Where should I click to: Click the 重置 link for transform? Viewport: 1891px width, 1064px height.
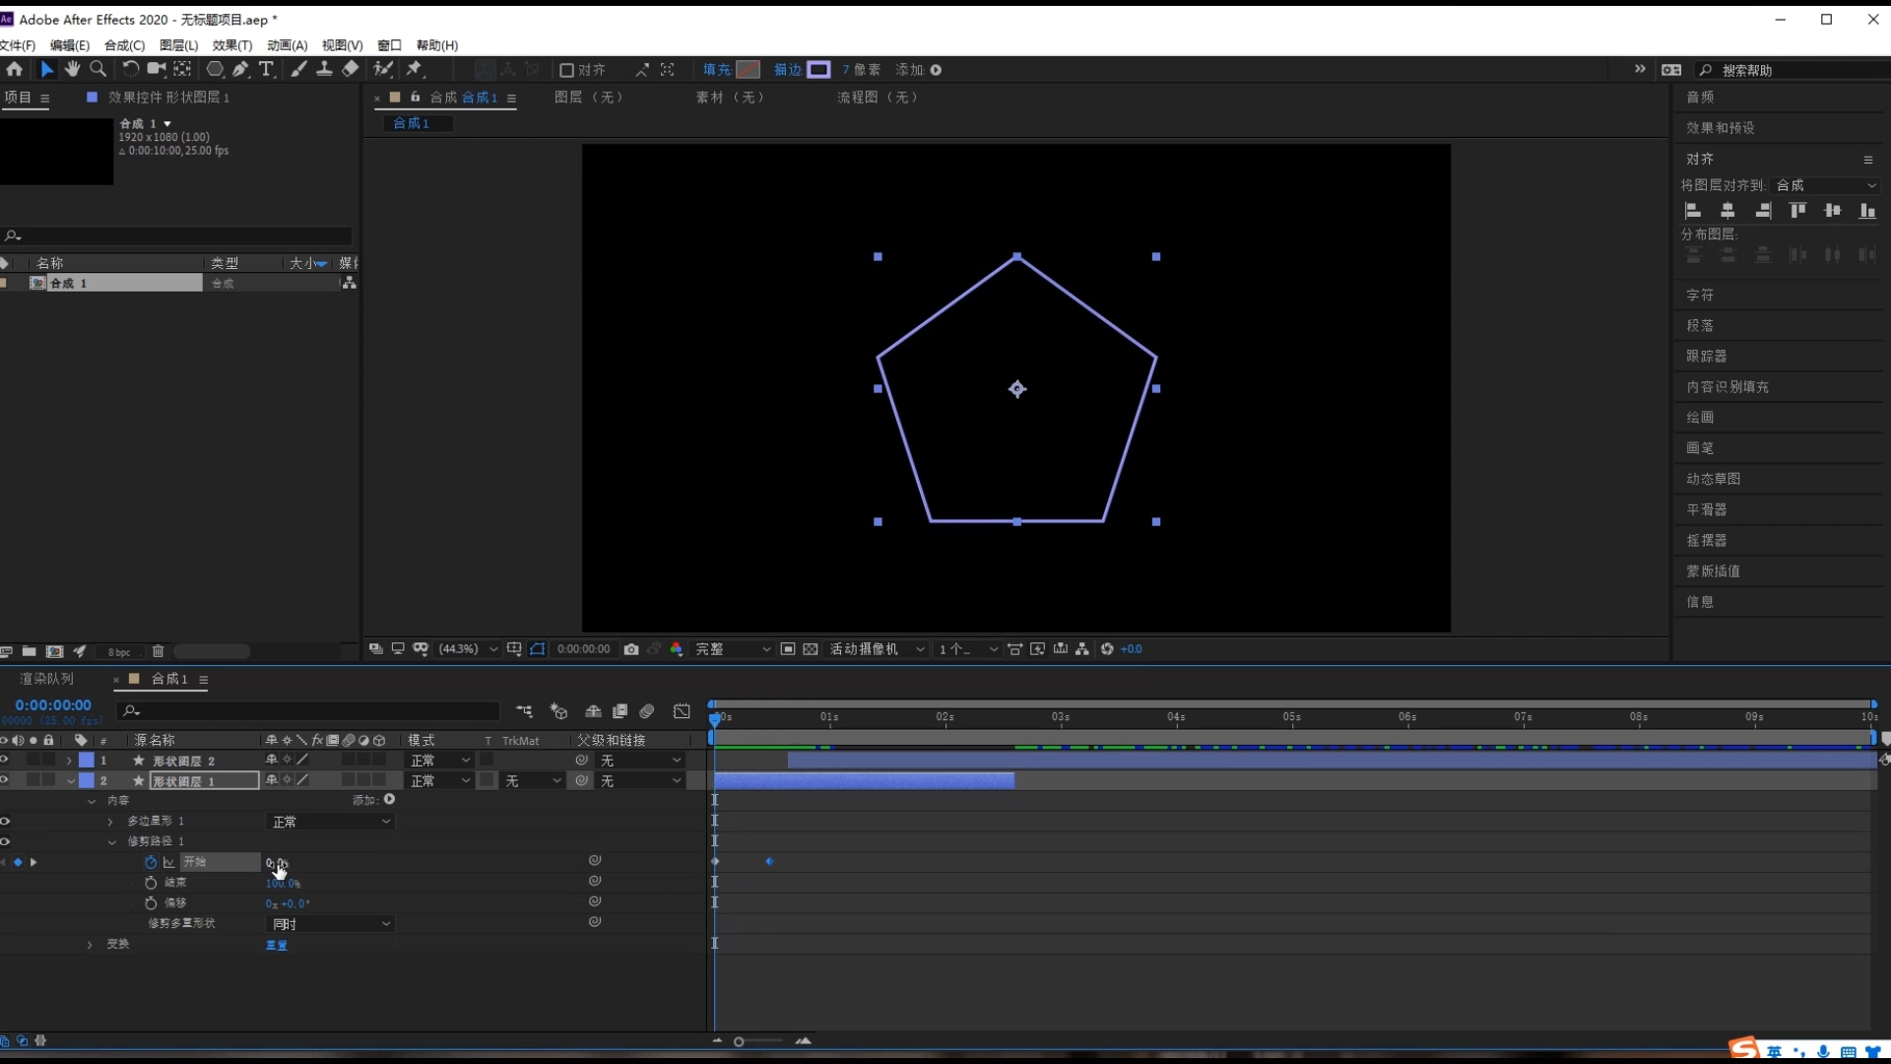click(x=277, y=945)
